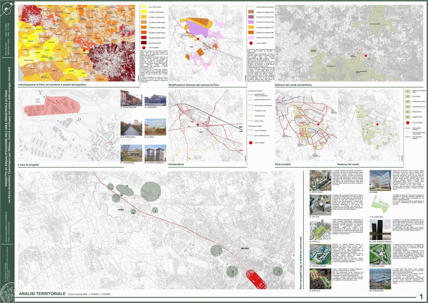Click the red 'Area di progetto' dot in Stratificazioni legend
428x303 pixels.
pyautogui.click(x=251, y=43)
